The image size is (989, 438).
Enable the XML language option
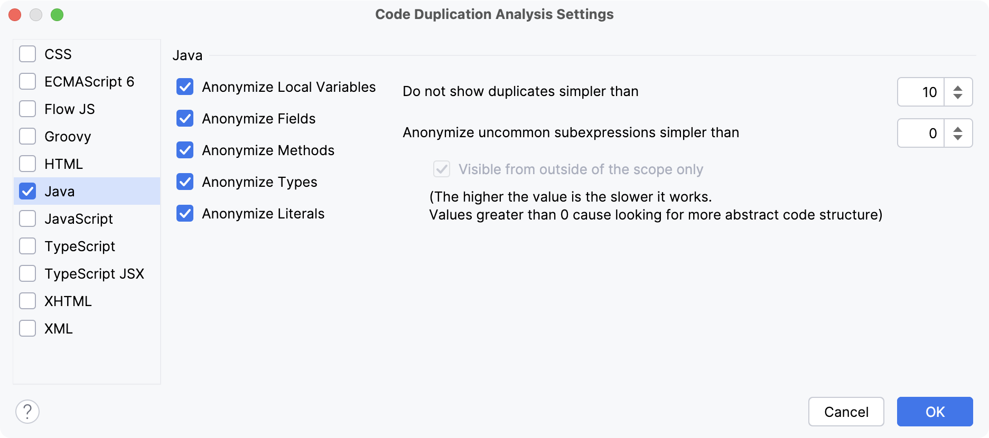point(27,328)
